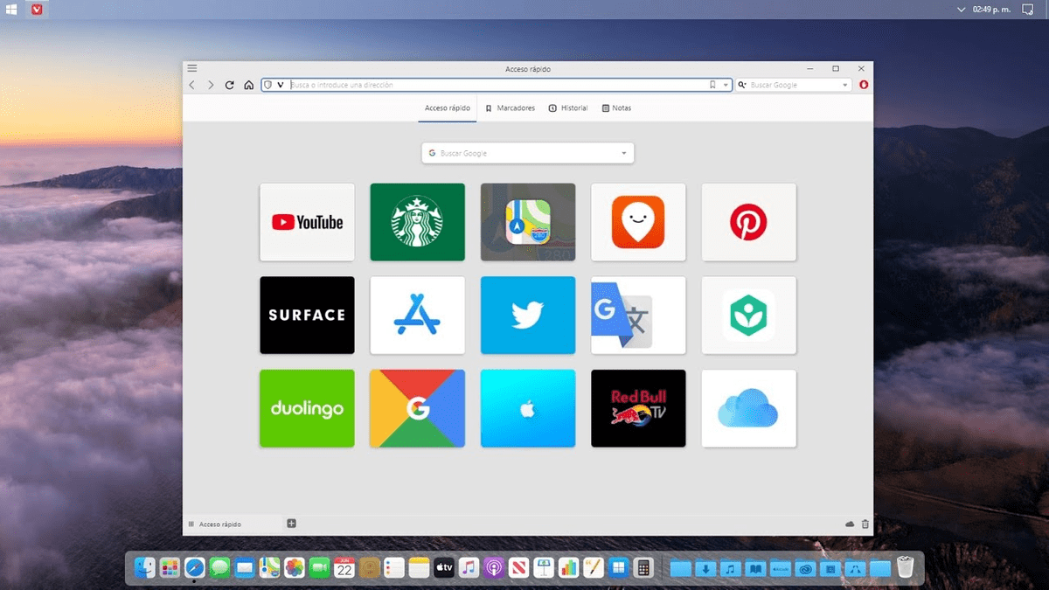This screenshot has height=590, width=1049.
Task: Open the Notas section
Action: click(616, 108)
